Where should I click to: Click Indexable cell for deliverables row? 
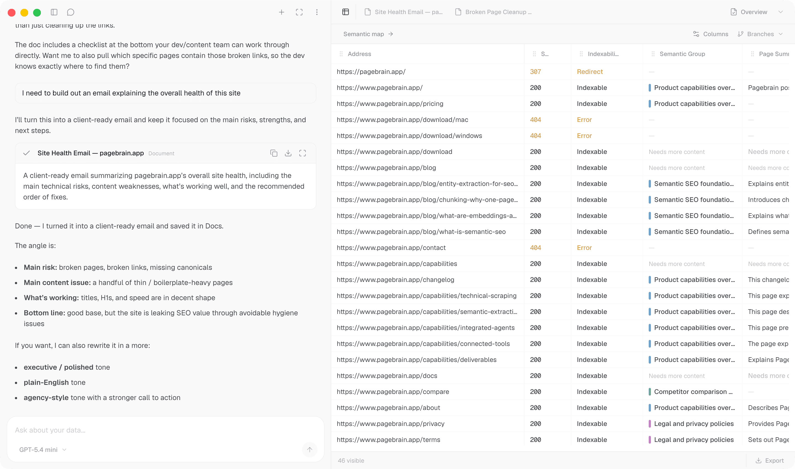592,360
